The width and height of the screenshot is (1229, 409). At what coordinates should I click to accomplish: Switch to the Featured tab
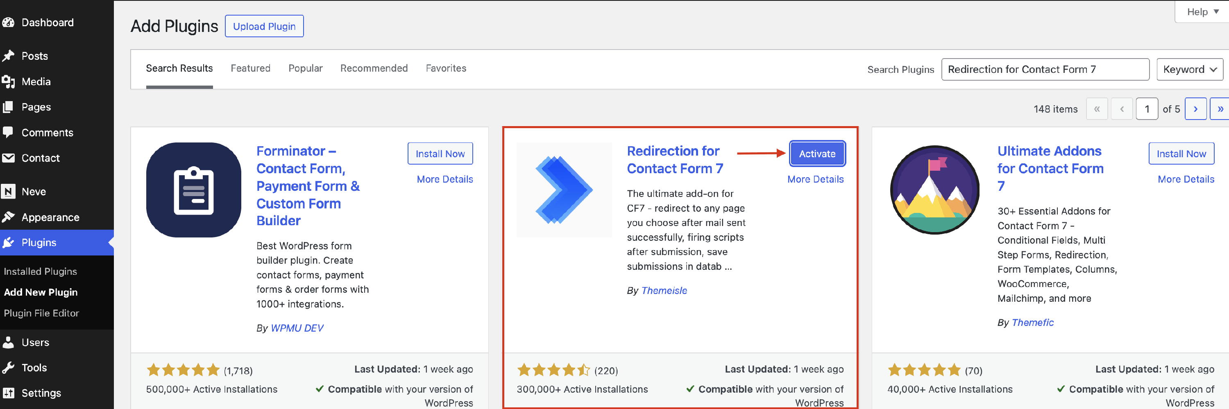pos(250,68)
